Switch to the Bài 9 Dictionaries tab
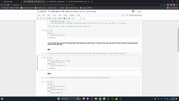Viewport: 179px width, 101px height. point(79,2)
